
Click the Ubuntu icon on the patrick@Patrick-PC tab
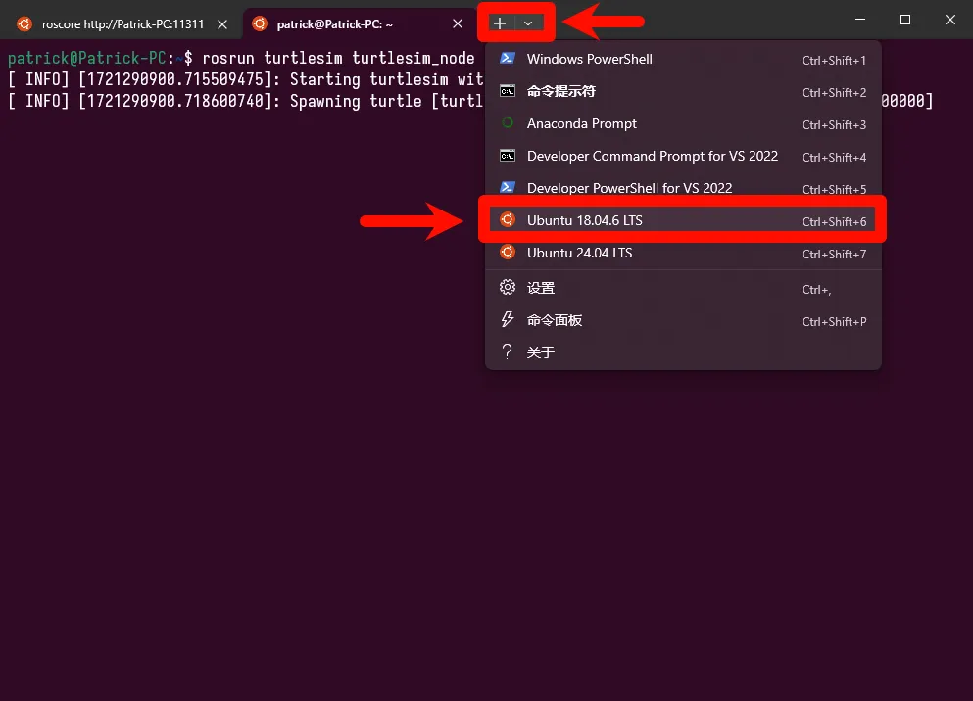click(x=260, y=23)
